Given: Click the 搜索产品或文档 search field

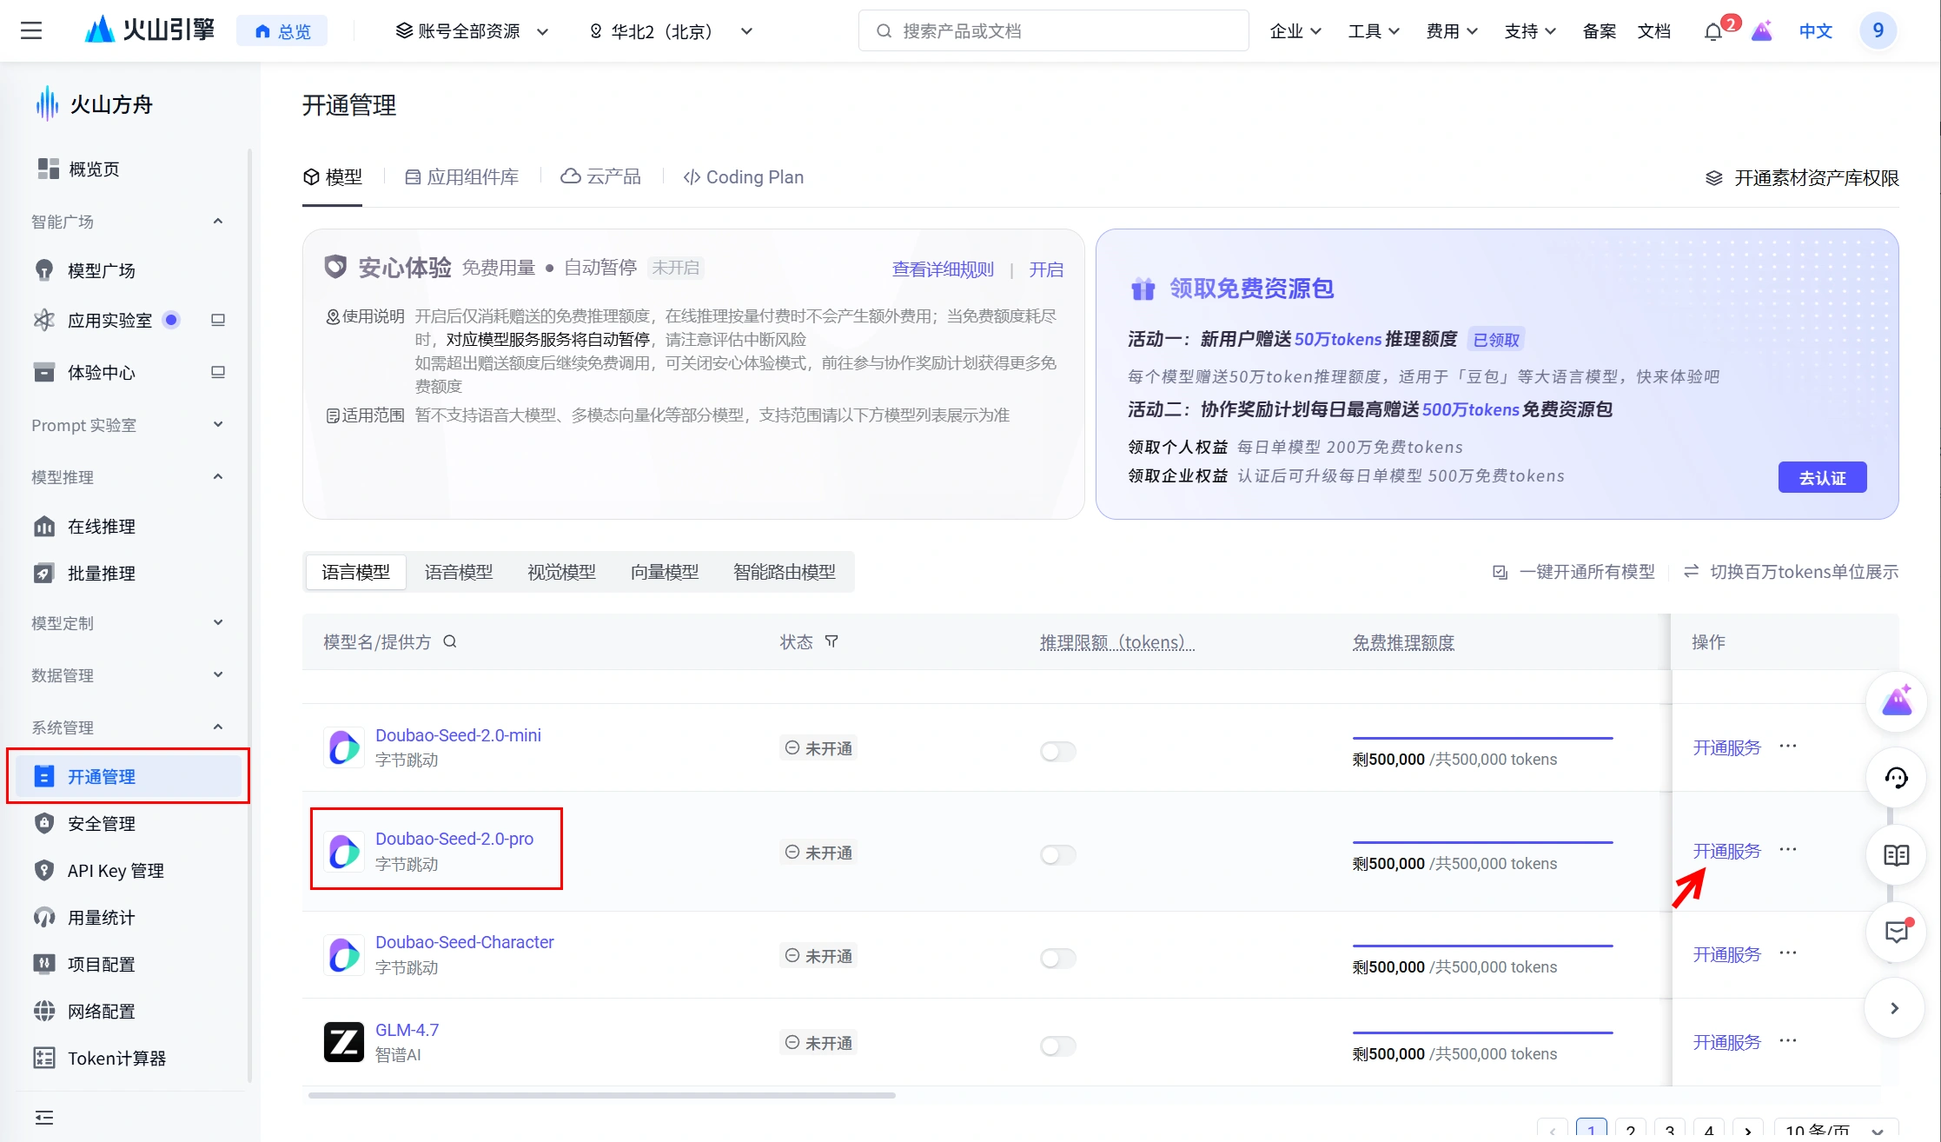Looking at the screenshot, I should [x=1053, y=31].
